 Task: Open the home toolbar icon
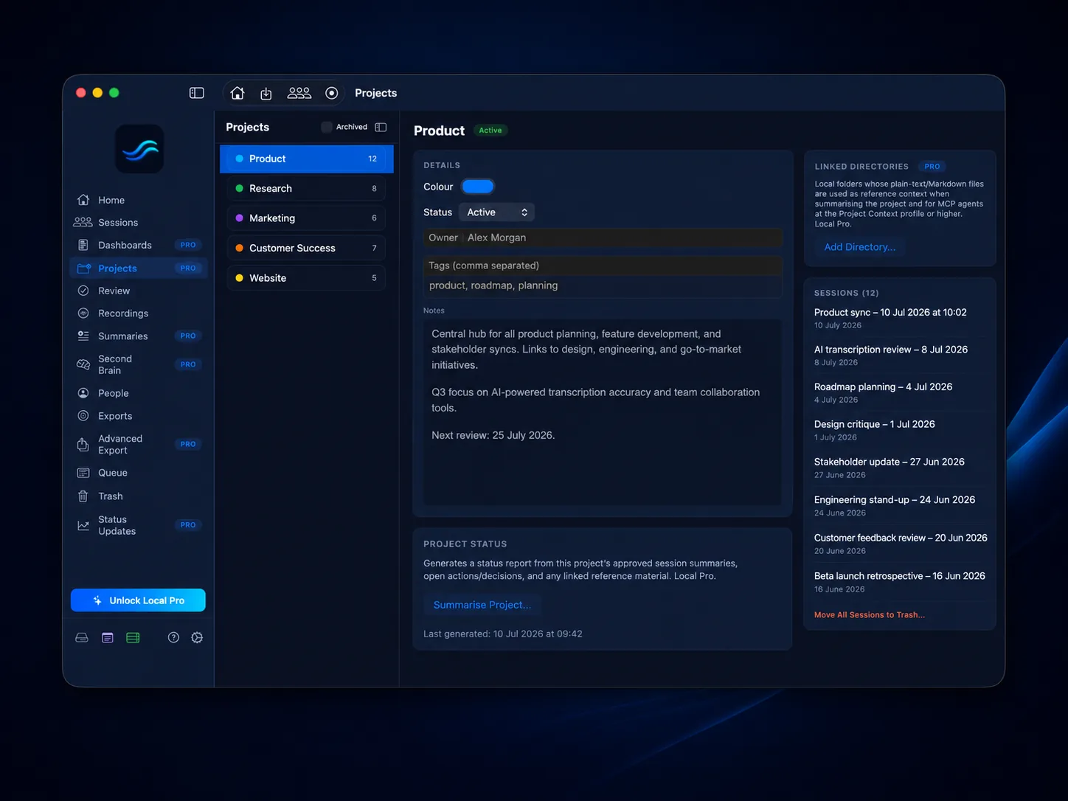237,93
